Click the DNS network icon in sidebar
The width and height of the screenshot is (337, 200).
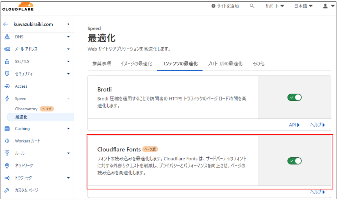point(7,37)
